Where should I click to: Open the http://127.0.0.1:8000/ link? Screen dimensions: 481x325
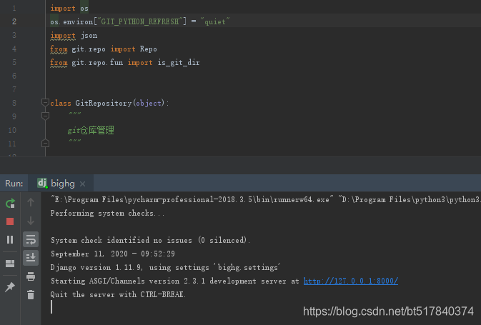[351, 281]
